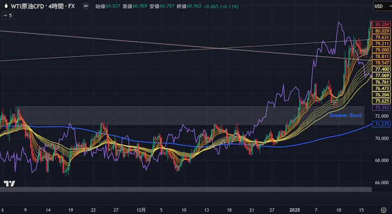Viewport: 392px width, 214px height.
Task: Click the 14 date on the time axis
Action: [x=48, y=210]
